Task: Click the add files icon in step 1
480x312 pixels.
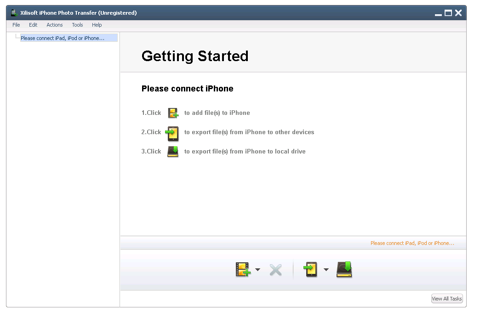Action: tap(173, 113)
